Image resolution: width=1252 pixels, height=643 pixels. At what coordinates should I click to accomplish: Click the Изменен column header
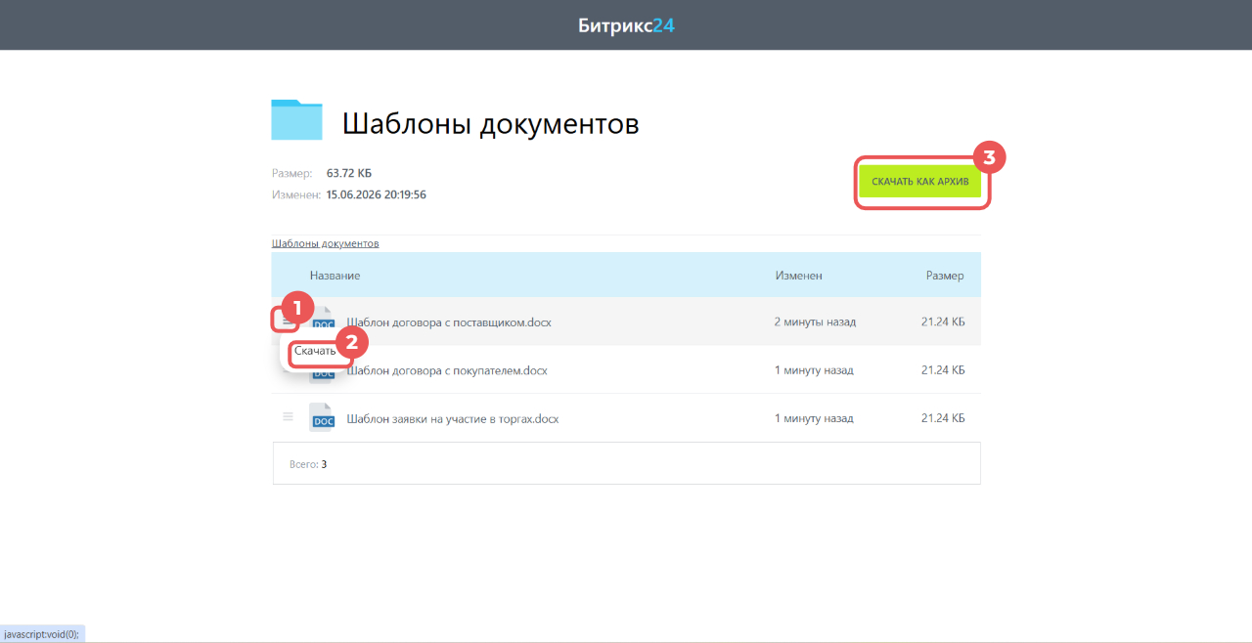click(x=798, y=276)
